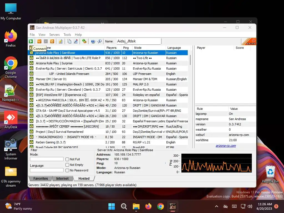The image size is (284, 213).
Task: Click the Server Properties pencil icon
Action: point(76,41)
